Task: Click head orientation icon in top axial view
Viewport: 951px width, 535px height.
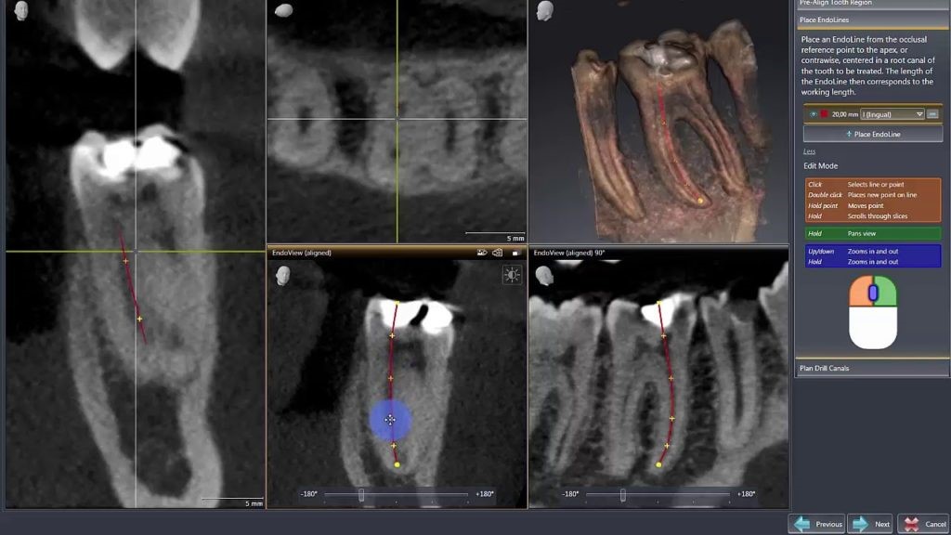Action: 284,10
